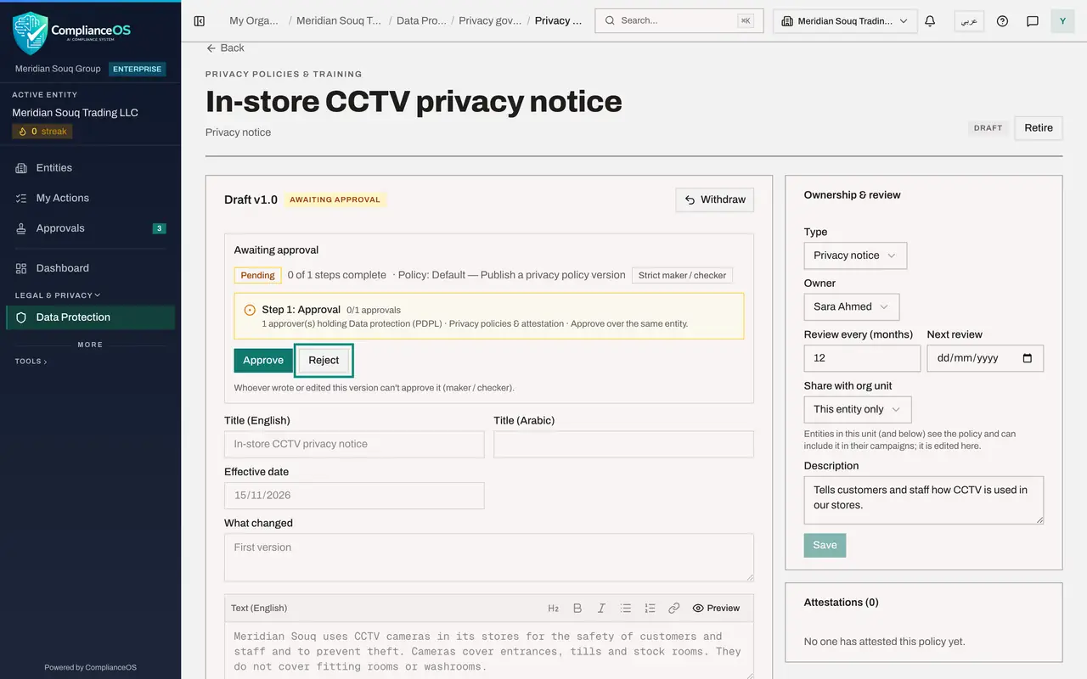Insert a numbered list in editor

pos(650,609)
